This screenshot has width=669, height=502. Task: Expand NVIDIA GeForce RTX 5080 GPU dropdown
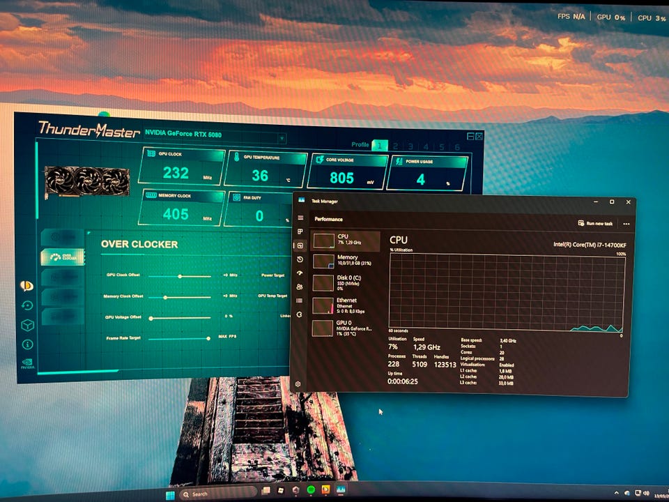282,138
